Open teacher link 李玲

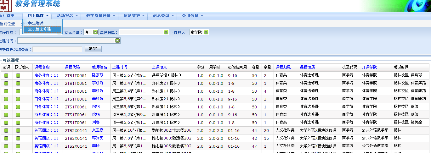pos(96,146)
